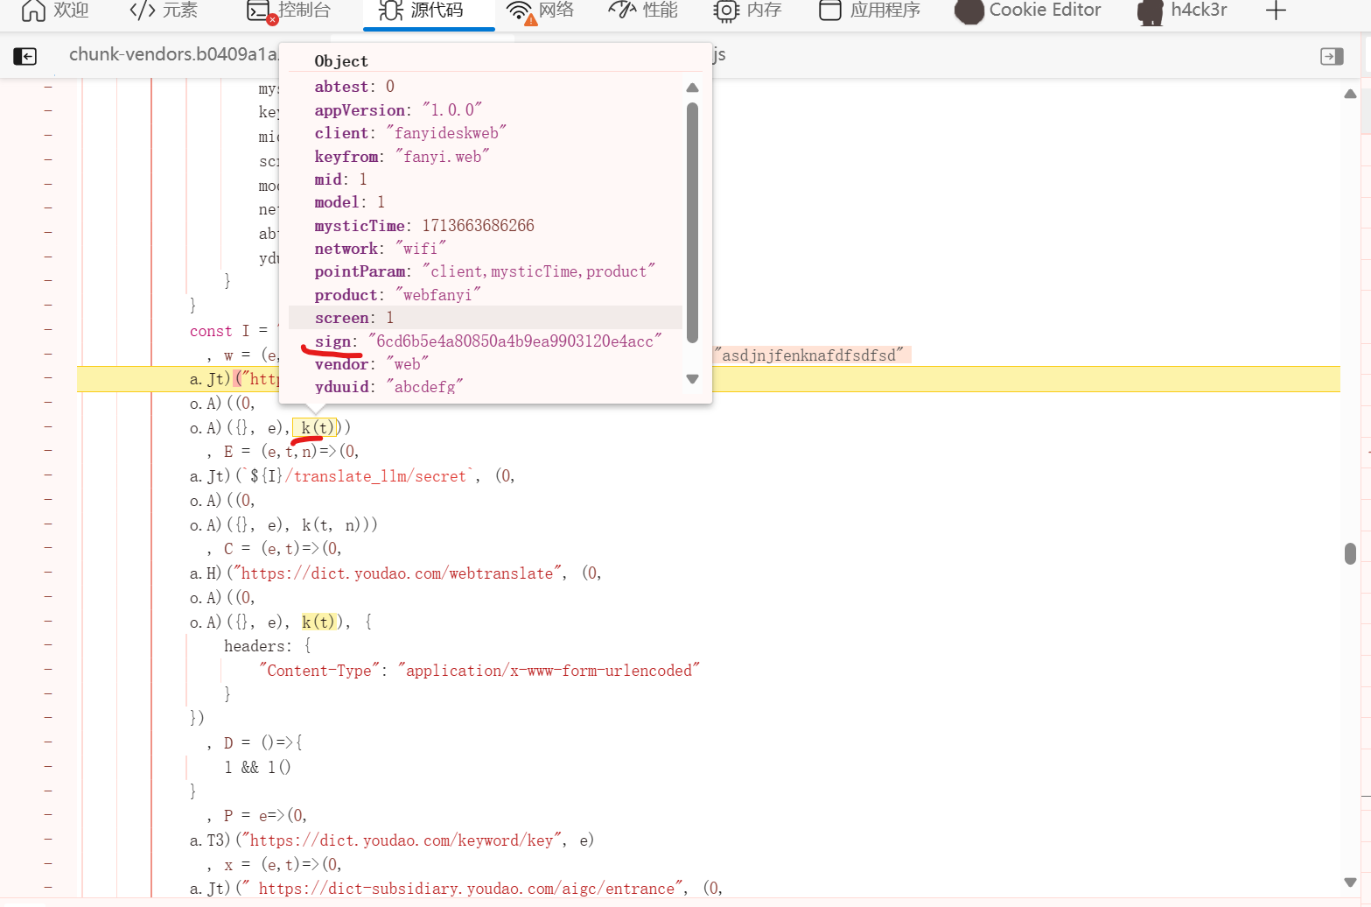
Task: Click the screen property row
Action: pos(486,318)
